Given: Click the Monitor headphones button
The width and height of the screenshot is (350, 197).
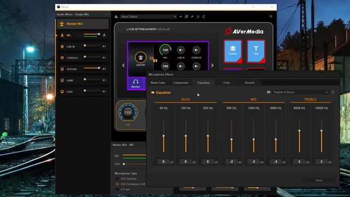Looking at the screenshot, I should click(x=136, y=84).
